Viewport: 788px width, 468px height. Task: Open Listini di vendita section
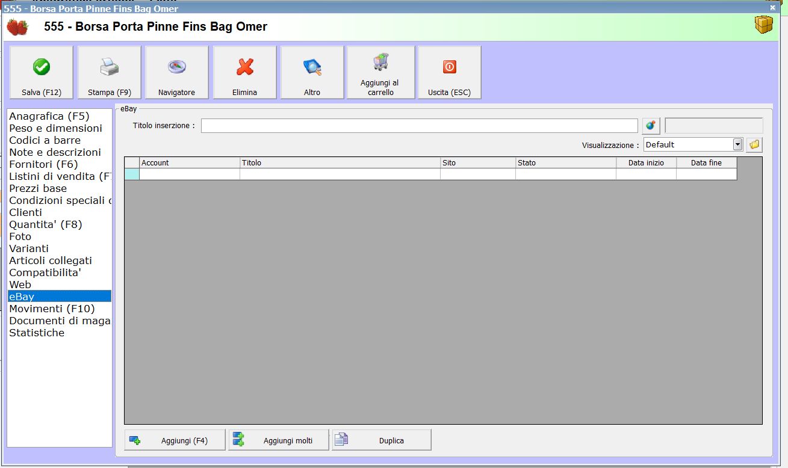point(60,176)
